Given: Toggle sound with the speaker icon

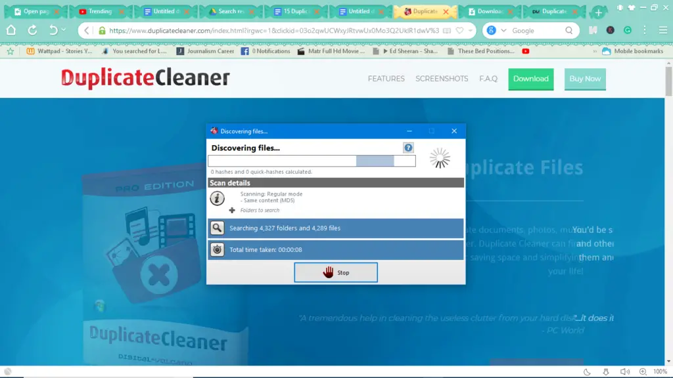Looking at the screenshot, I should (624, 371).
